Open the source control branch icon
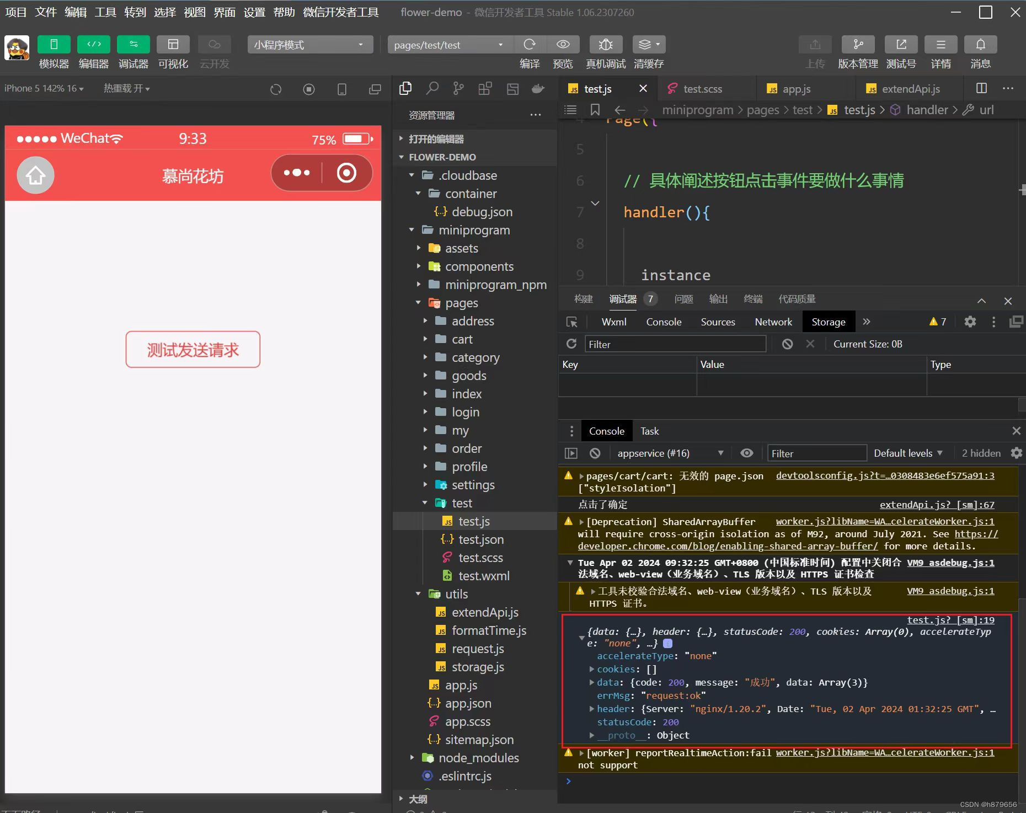This screenshot has height=813, width=1026. [x=458, y=88]
